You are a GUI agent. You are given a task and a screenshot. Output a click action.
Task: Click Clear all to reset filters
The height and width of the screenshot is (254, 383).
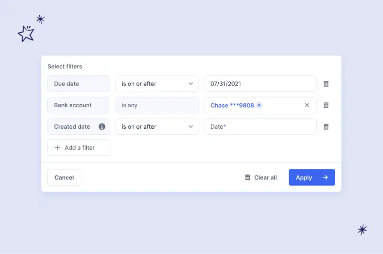(x=261, y=177)
